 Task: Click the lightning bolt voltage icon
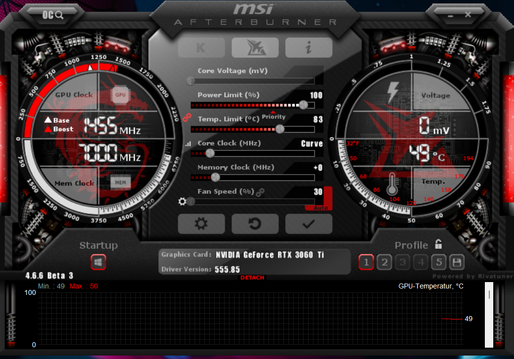pyautogui.click(x=393, y=92)
